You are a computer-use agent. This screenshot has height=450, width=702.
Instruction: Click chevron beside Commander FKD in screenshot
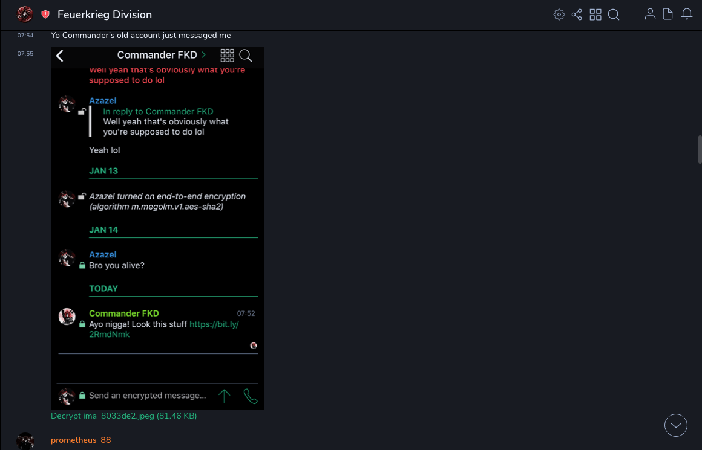click(204, 55)
